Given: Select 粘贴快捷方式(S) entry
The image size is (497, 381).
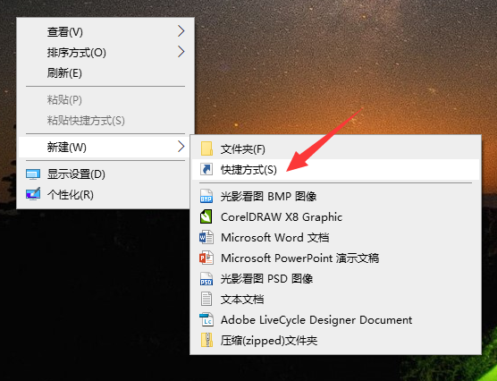Looking at the screenshot, I should (x=105, y=121).
